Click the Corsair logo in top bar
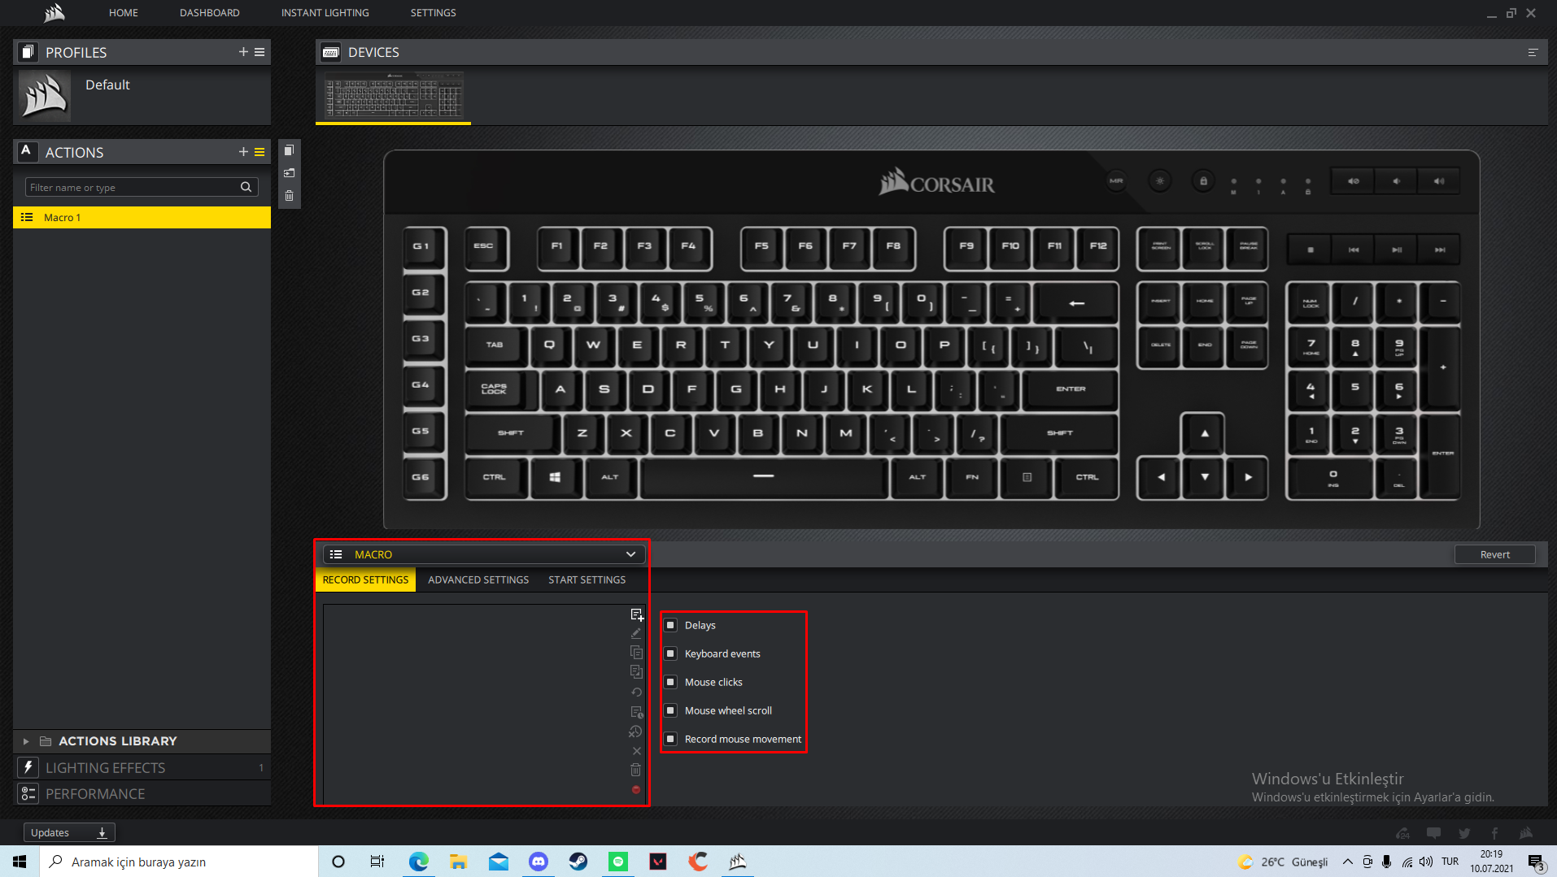Viewport: 1557px width, 877px height. click(x=54, y=12)
